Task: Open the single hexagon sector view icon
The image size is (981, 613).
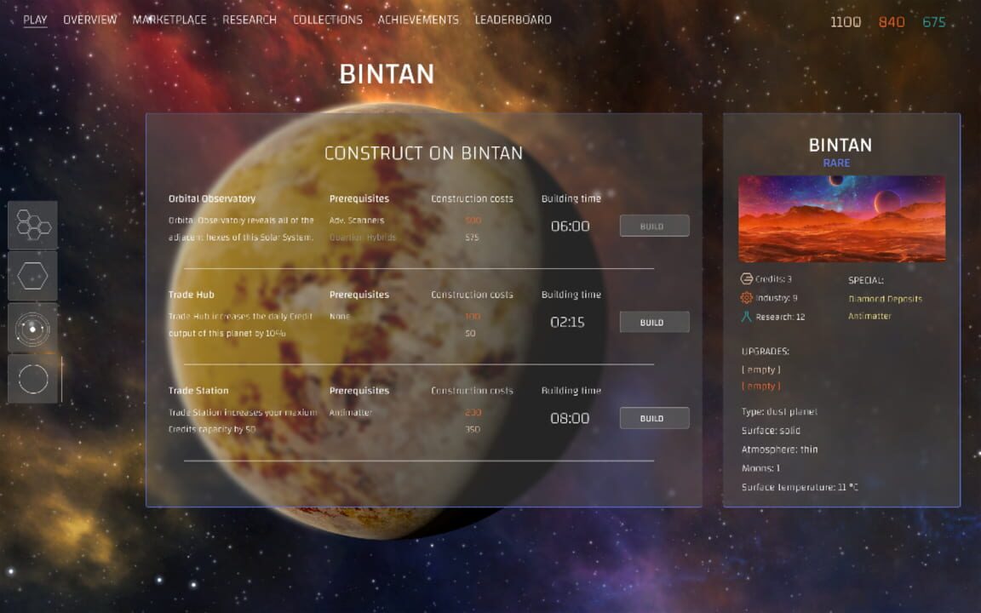Action: [32, 275]
